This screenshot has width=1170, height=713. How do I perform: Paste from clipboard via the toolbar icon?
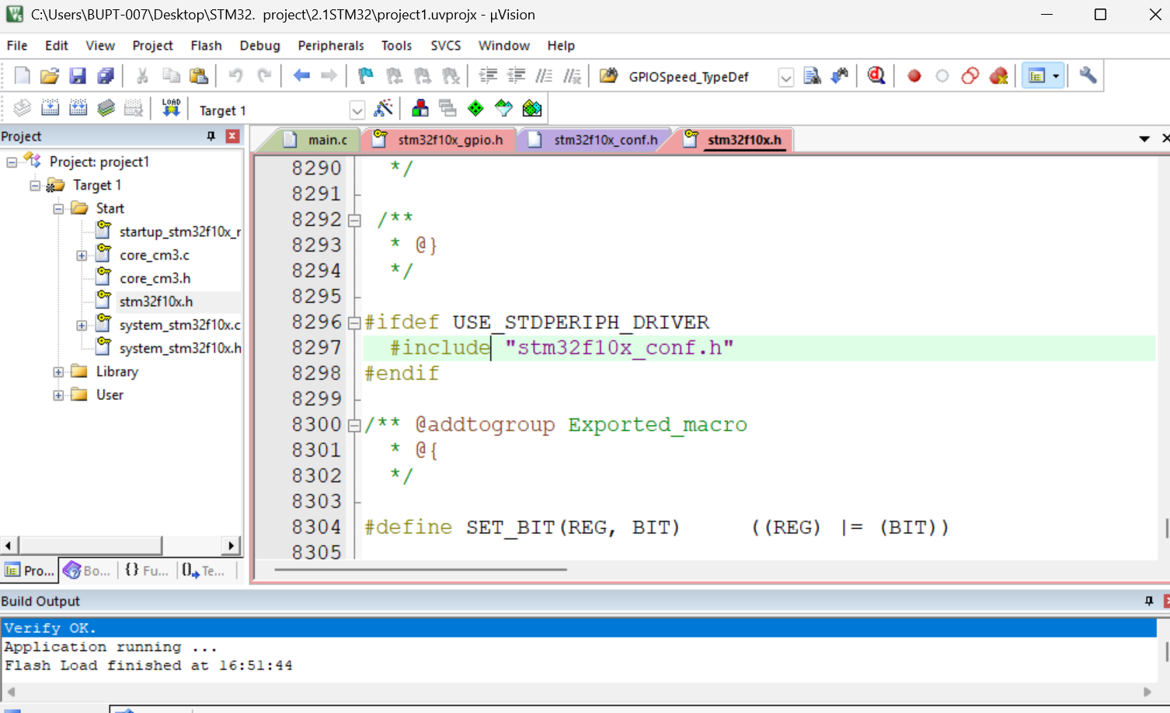point(199,75)
